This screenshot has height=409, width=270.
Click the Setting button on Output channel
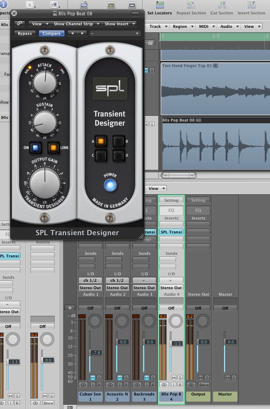(198, 200)
